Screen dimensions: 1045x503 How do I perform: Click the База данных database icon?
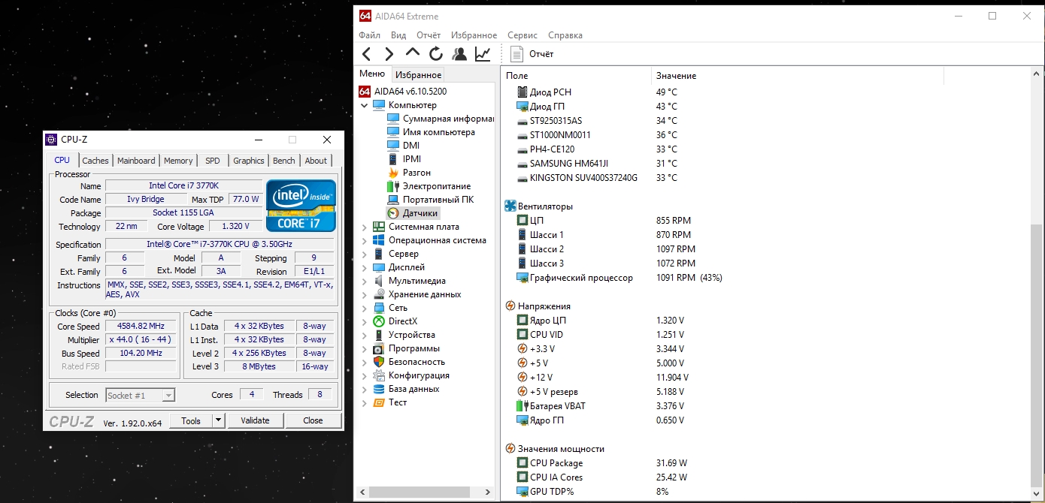(379, 389)
